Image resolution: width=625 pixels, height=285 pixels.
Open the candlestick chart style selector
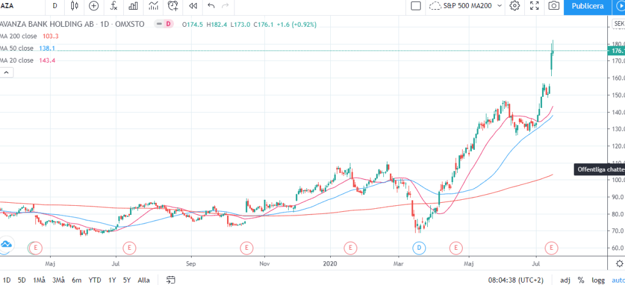(74, 6)
